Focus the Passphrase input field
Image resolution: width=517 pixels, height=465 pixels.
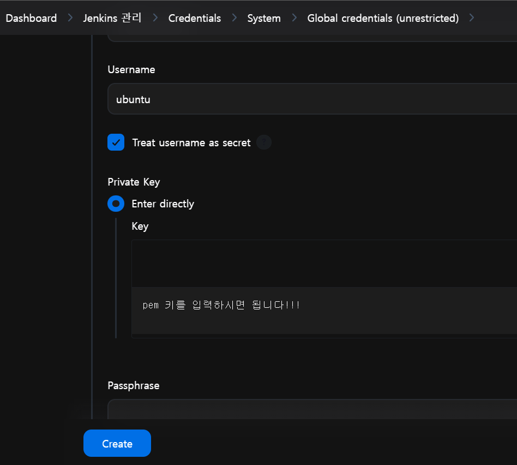(x=312, y=409)
